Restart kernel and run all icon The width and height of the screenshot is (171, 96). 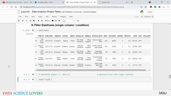59,21
